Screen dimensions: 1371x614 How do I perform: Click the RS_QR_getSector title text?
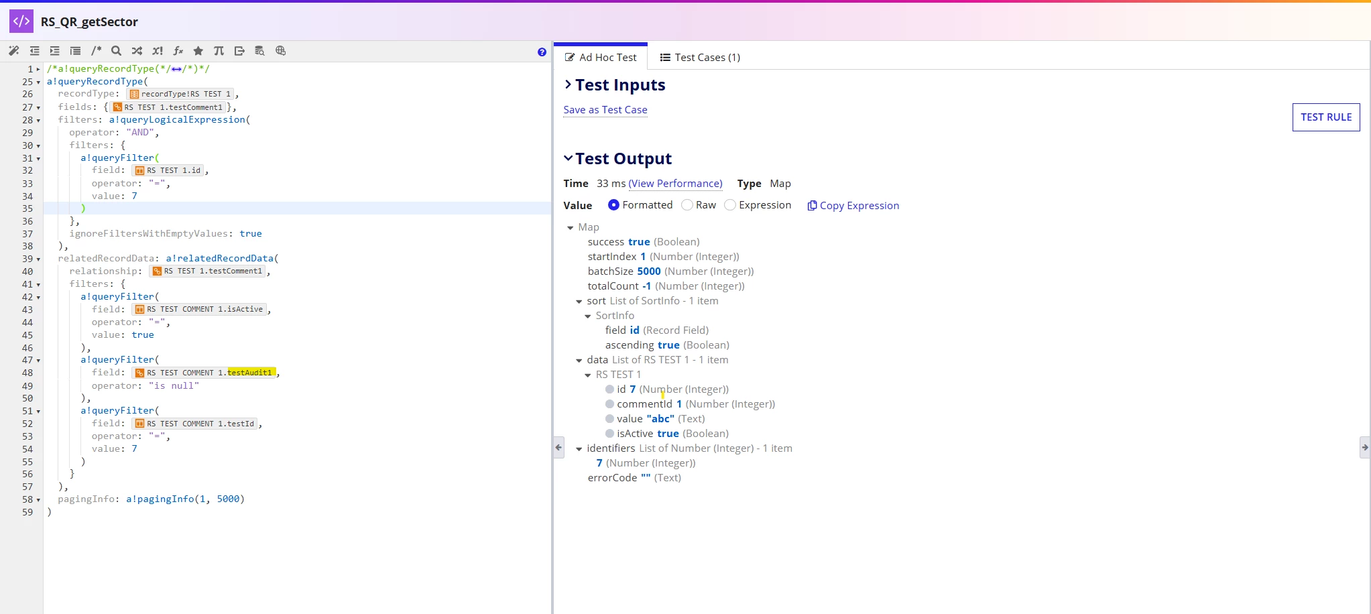(x=89, y=21)
